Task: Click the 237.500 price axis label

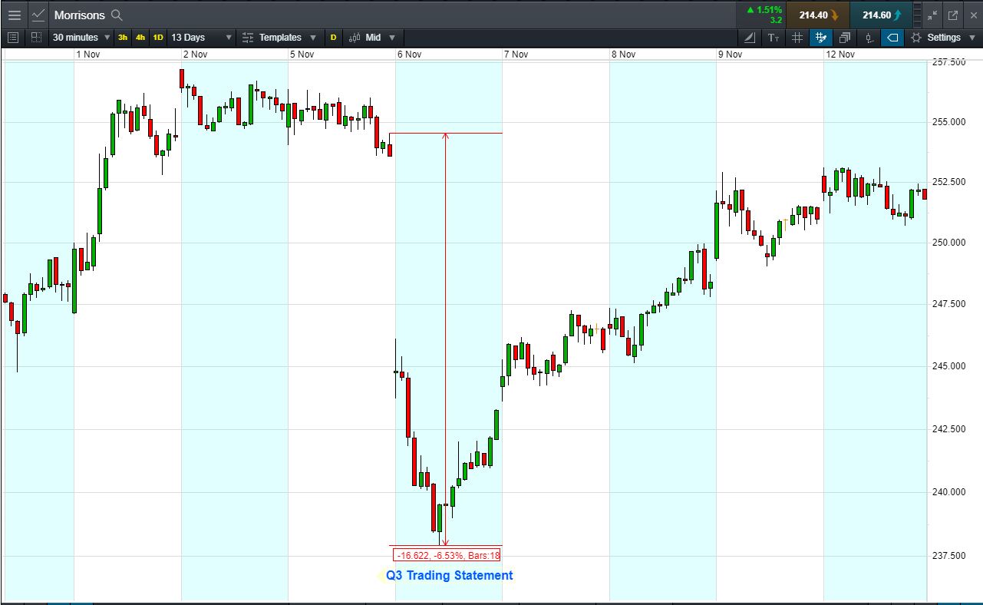Action: pos(948,556)
